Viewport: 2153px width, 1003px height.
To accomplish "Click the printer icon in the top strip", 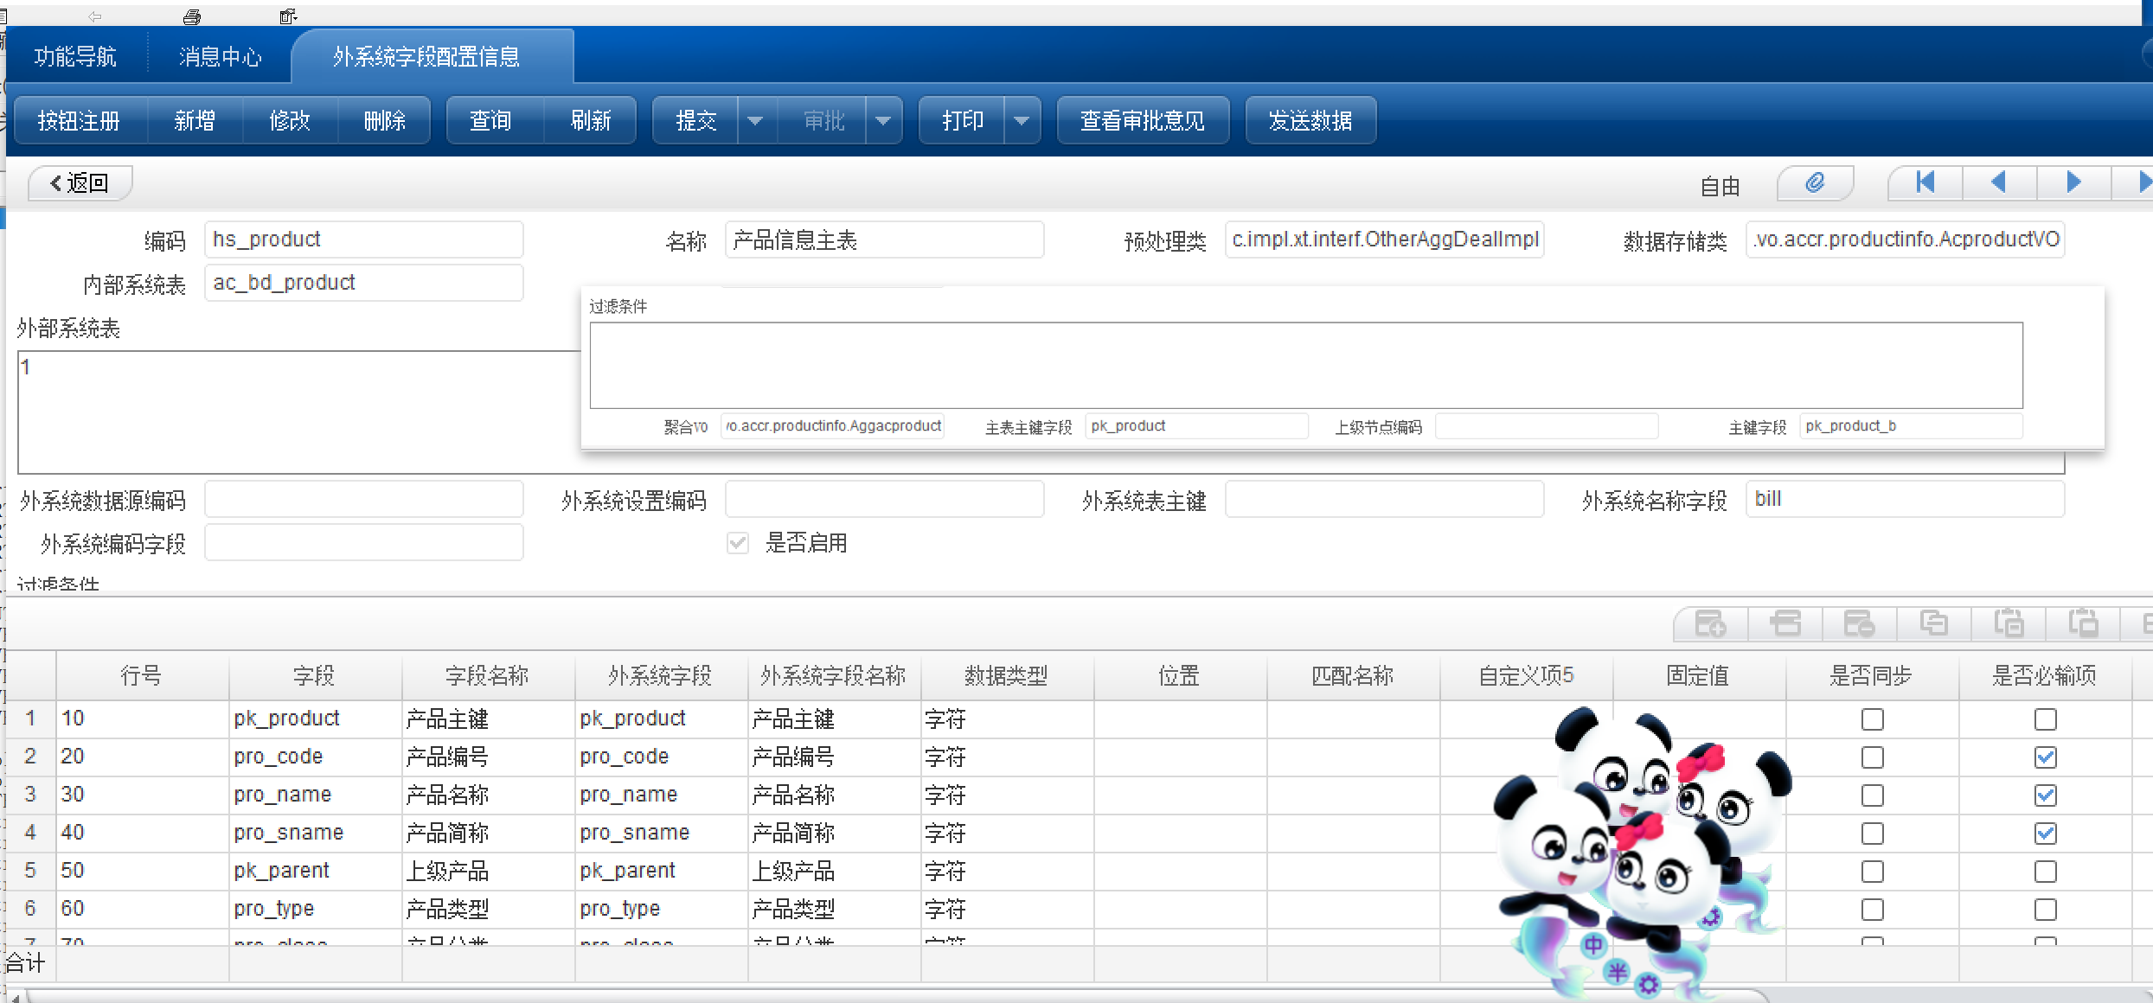I will coord(192,16).
